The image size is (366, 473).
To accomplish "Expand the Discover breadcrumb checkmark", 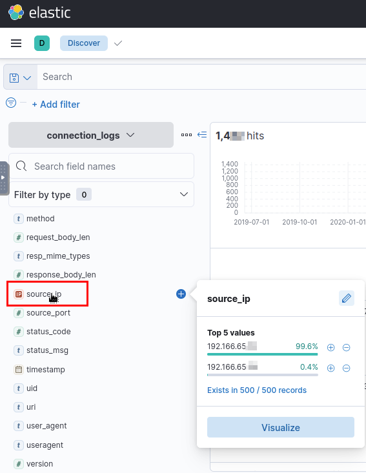I will coord(118,43).
